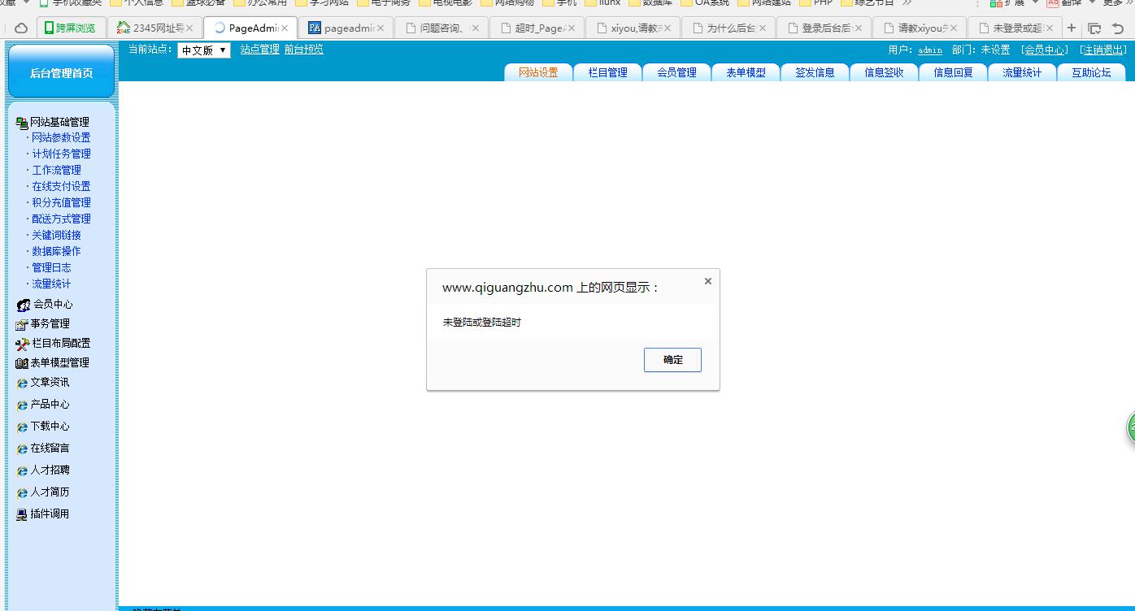
Task: Open the 站点管理 link
Action: pyautogui.click(x=259, y=50)
